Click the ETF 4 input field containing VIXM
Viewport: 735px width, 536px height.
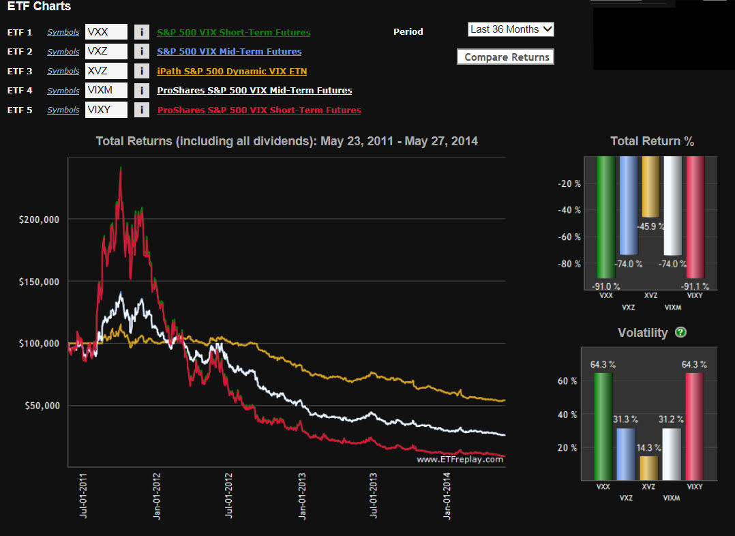(x=106, y=90)
